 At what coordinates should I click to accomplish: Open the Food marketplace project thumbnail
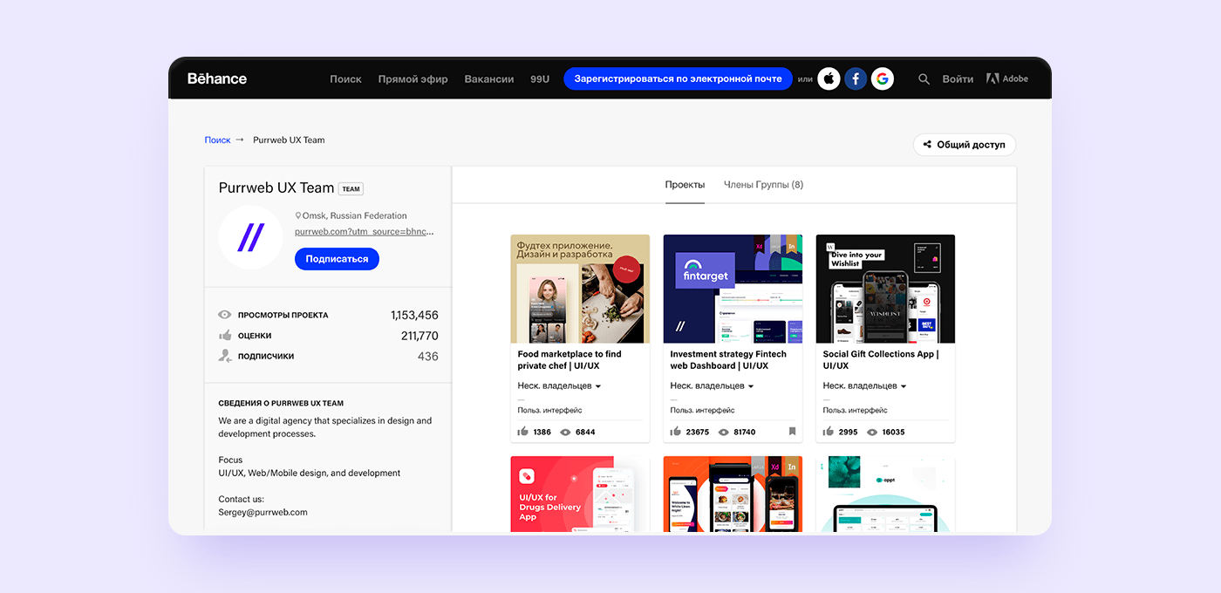[580, 289]
